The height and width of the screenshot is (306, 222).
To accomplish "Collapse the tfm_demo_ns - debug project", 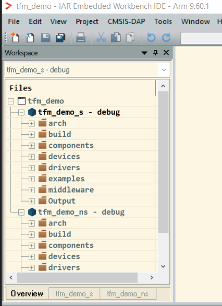I will pyautogui.click(x=21, y=212).
